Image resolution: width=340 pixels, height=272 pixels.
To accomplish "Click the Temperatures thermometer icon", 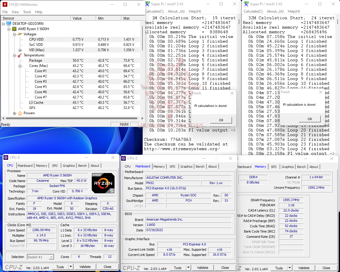I will coord(20,55).
